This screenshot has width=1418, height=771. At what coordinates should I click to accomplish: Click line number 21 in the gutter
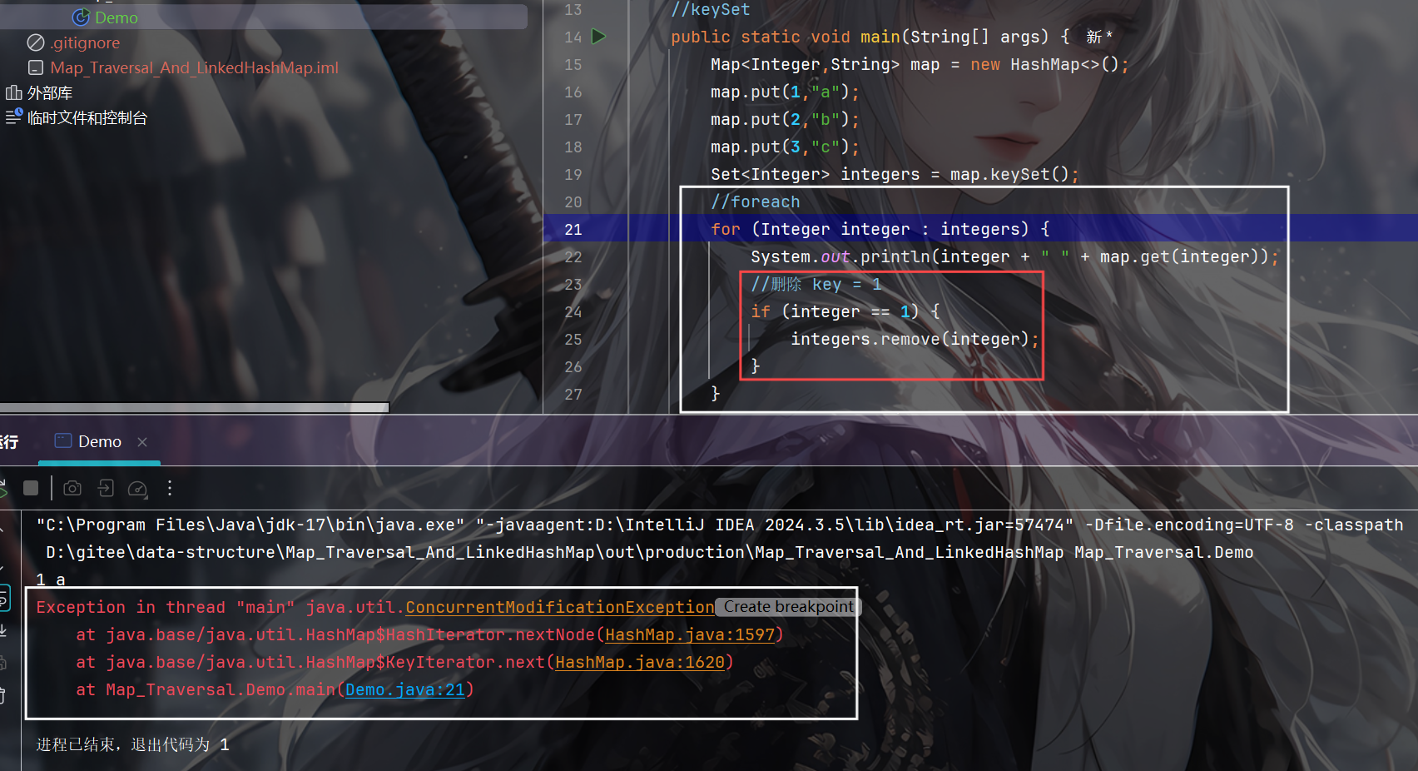573,229
